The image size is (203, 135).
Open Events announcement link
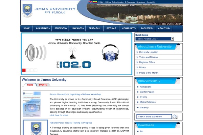(143, 97)
